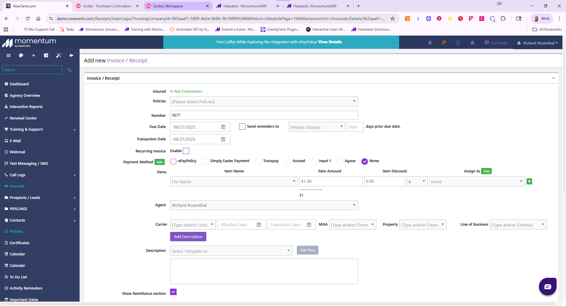Click the plus quick-add icon in sidebar
Screen dimensions: 566x306
click(34, 55)
